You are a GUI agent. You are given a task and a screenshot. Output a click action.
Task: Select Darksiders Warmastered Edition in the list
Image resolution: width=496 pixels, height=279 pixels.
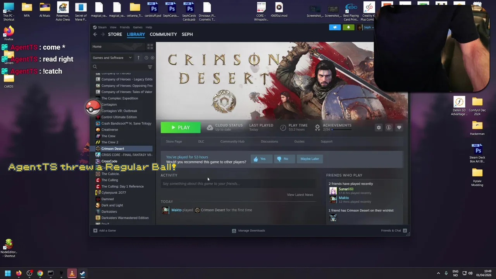tap(125, 218)
